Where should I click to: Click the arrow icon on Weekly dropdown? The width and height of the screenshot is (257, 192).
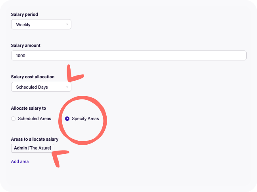pos(67,25)
